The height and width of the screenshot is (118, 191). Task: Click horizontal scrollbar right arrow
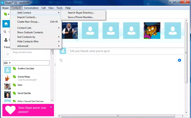(x=183, y=116)
